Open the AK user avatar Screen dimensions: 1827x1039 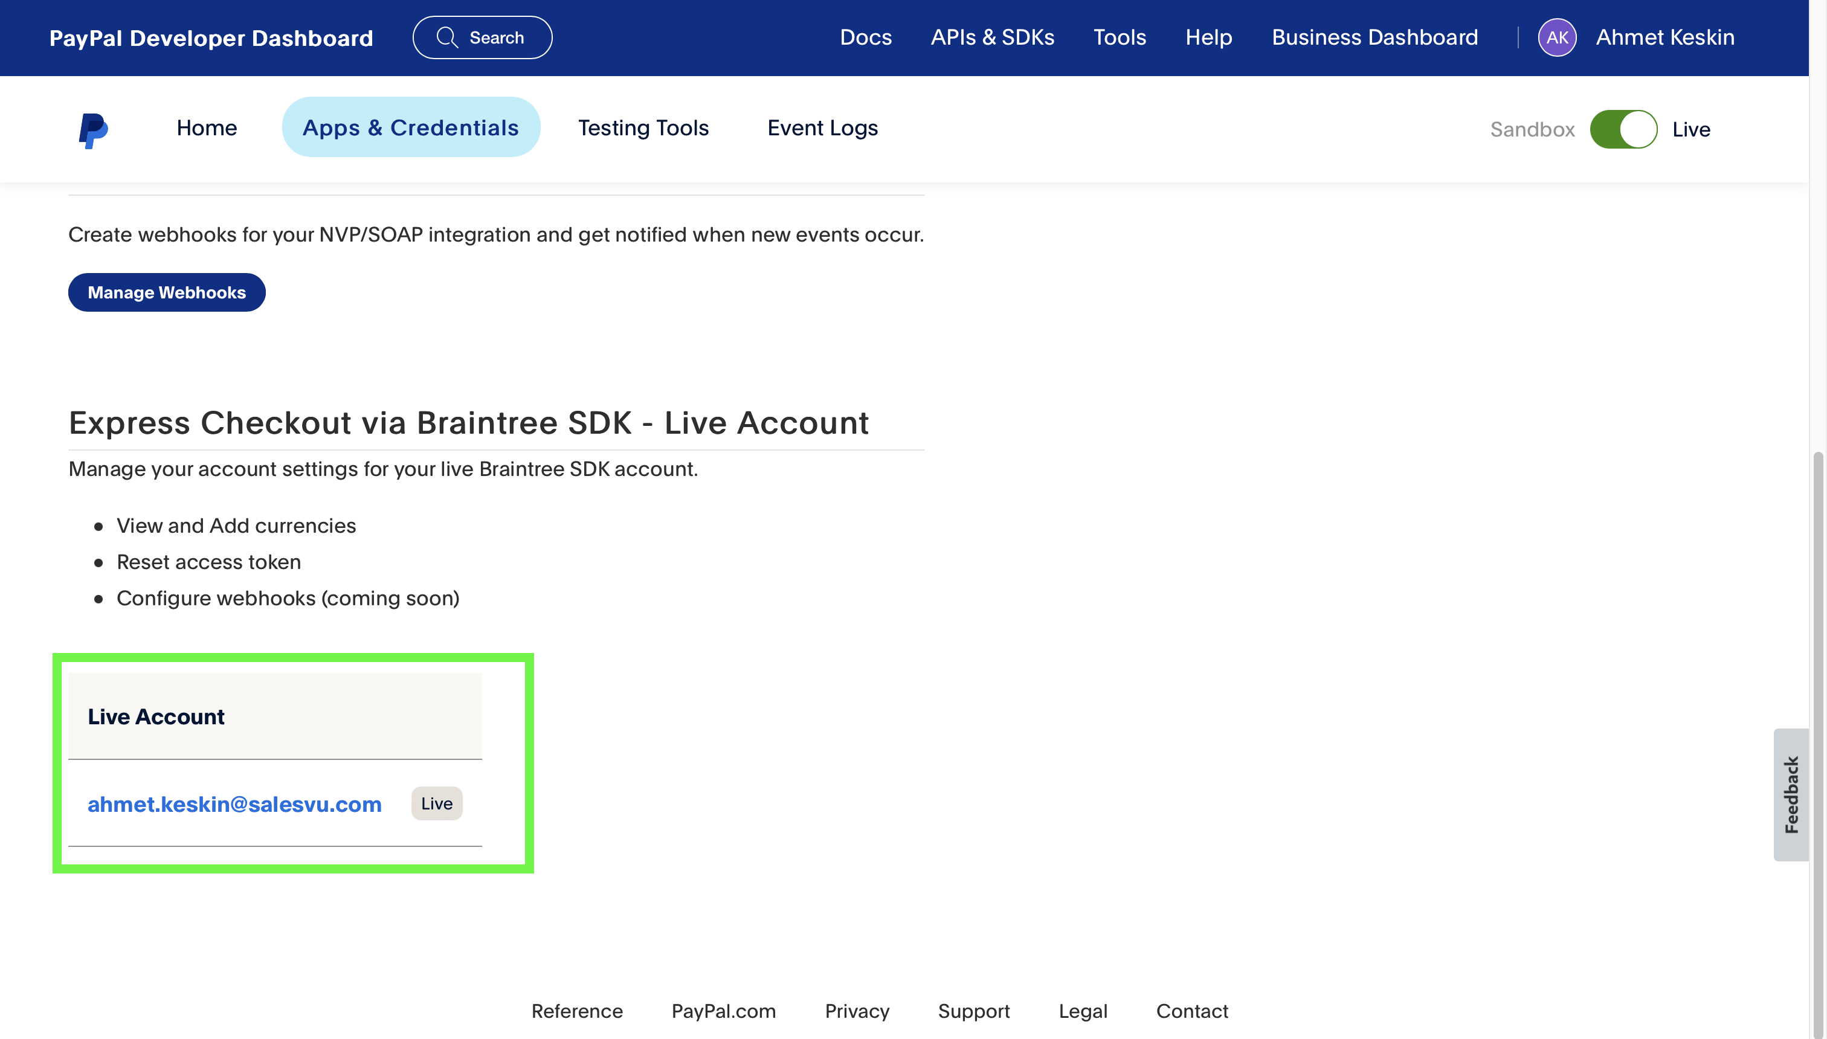pos(1556,37)
